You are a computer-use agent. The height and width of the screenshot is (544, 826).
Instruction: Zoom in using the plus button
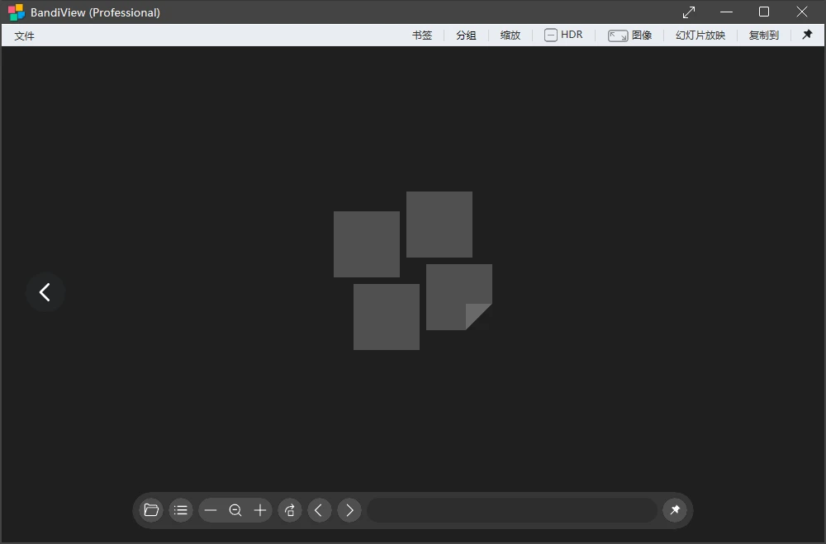260,510
